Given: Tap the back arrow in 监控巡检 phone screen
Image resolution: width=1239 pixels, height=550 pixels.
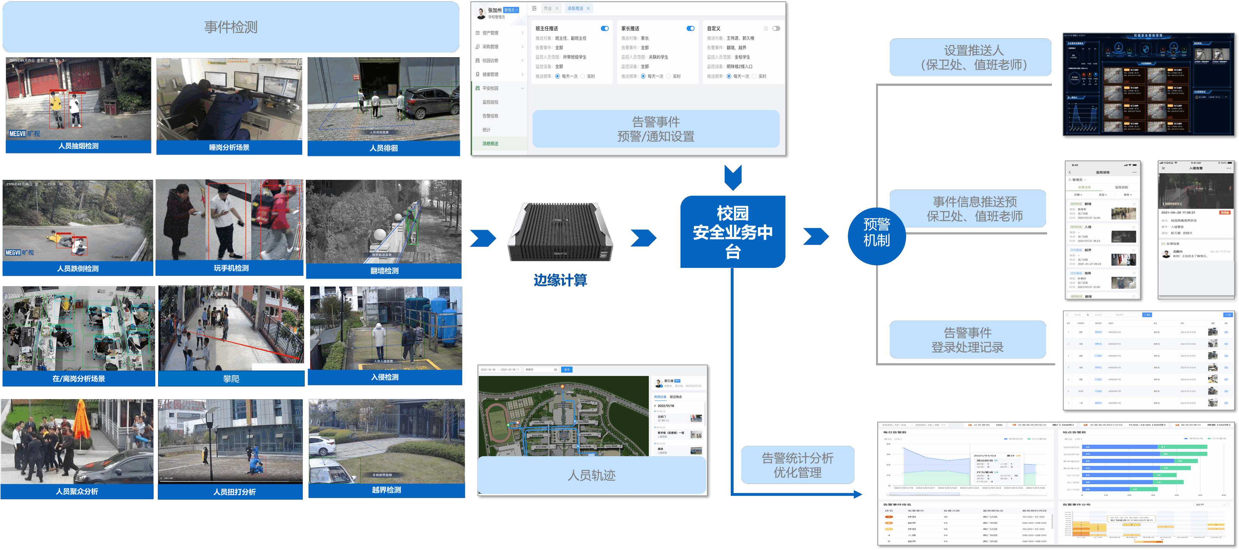Looking at the screenshot, I should [1070, 173].
